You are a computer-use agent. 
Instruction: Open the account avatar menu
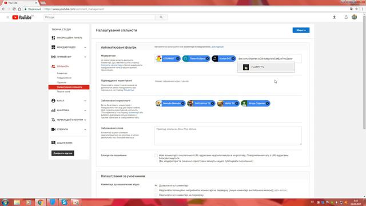[x=354, y=17]
